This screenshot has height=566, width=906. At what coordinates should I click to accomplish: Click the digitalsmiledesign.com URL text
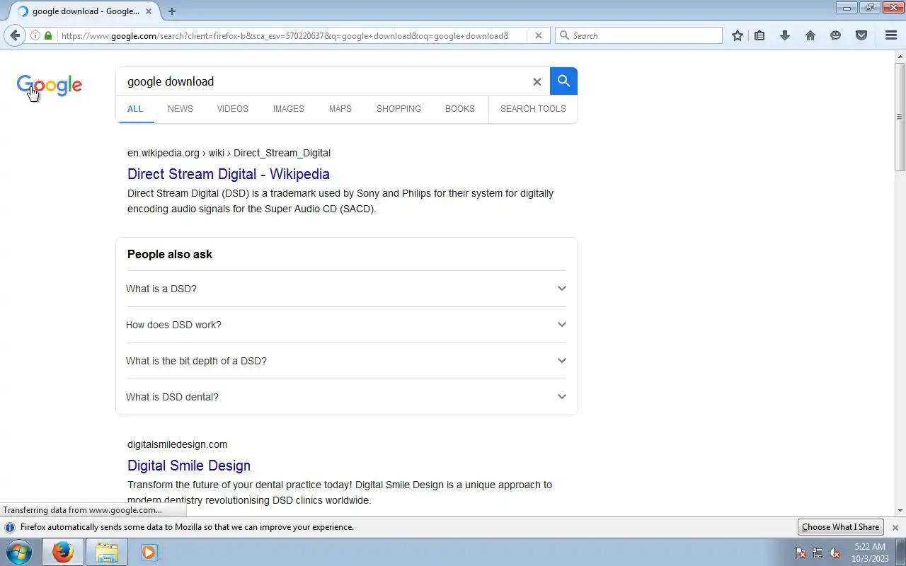pyautogui.click(x=177, y=444)
